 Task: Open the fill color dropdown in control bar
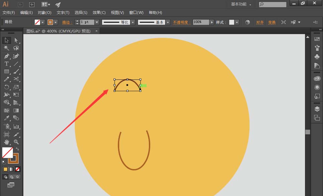[43, 22]
